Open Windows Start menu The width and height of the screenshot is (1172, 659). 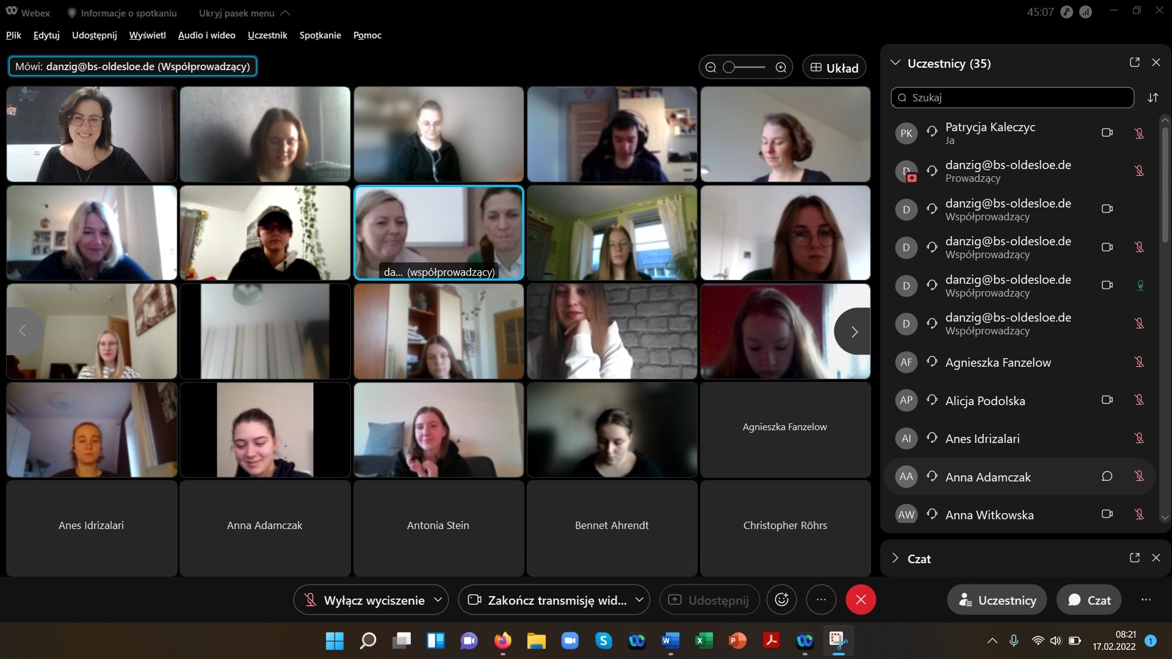coord(335,641)
